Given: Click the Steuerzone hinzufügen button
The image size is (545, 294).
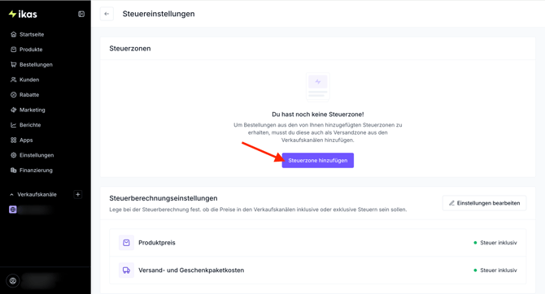Looking at the screenshot, I should [318, 160].
